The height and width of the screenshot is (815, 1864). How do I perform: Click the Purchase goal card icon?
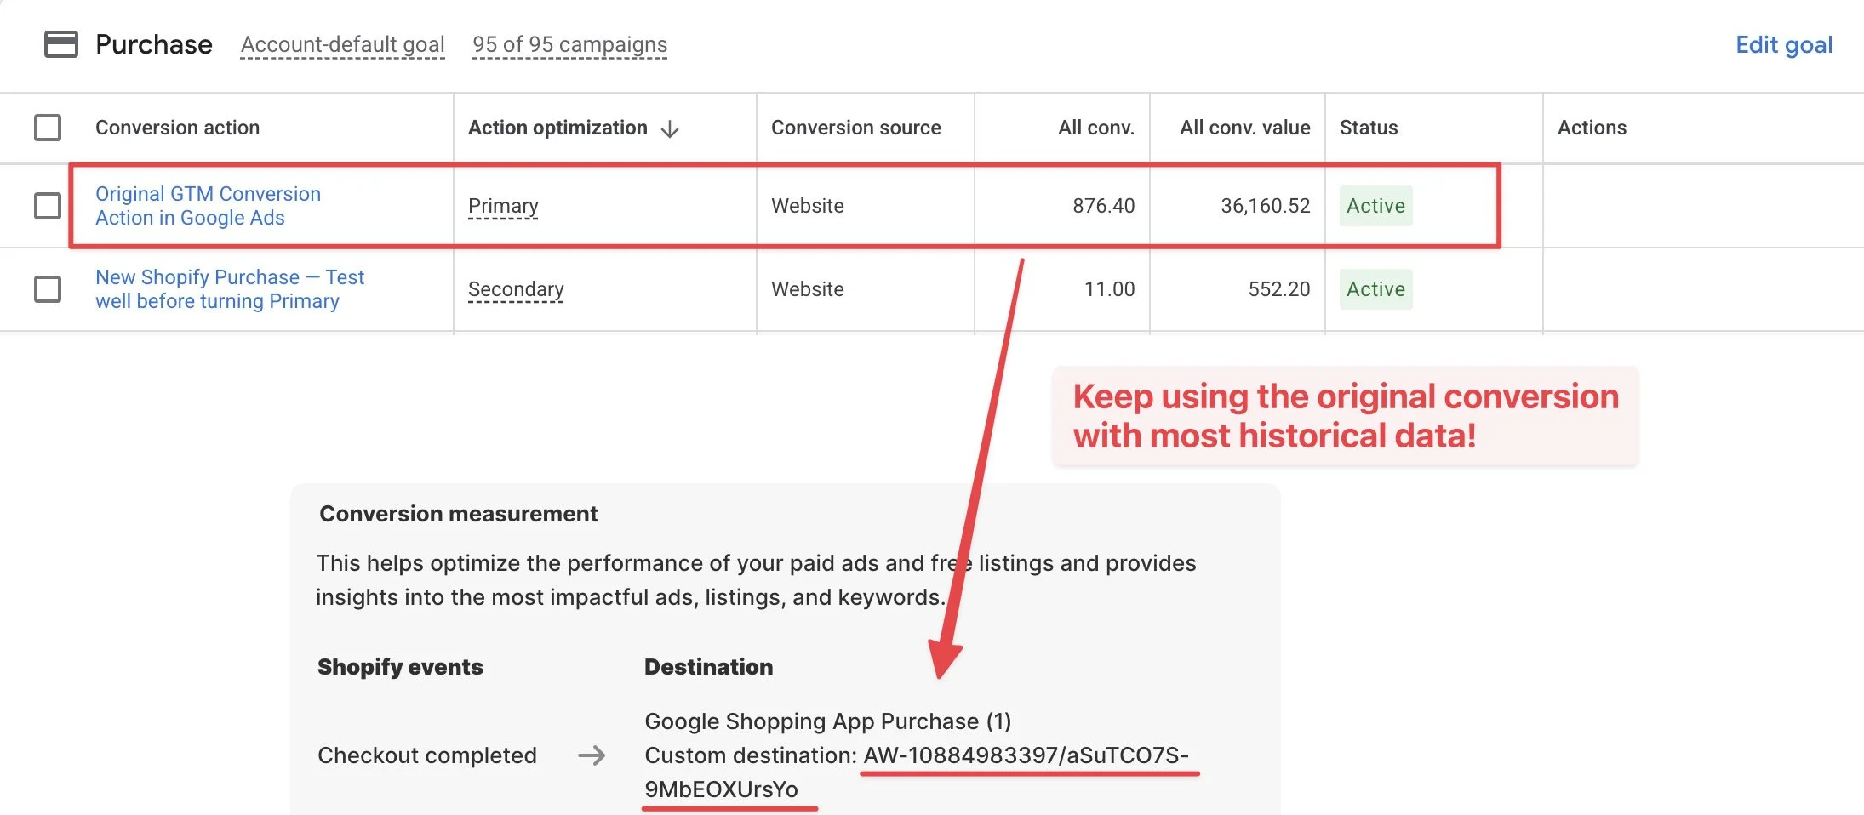[x=63, y=43]
